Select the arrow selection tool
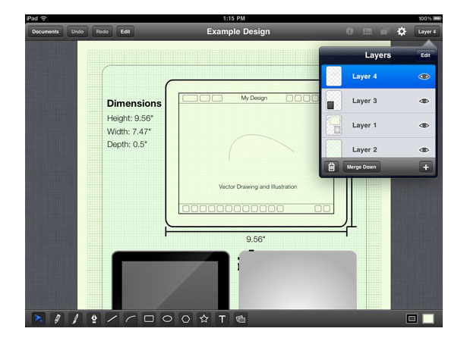 tap(39, 319)
